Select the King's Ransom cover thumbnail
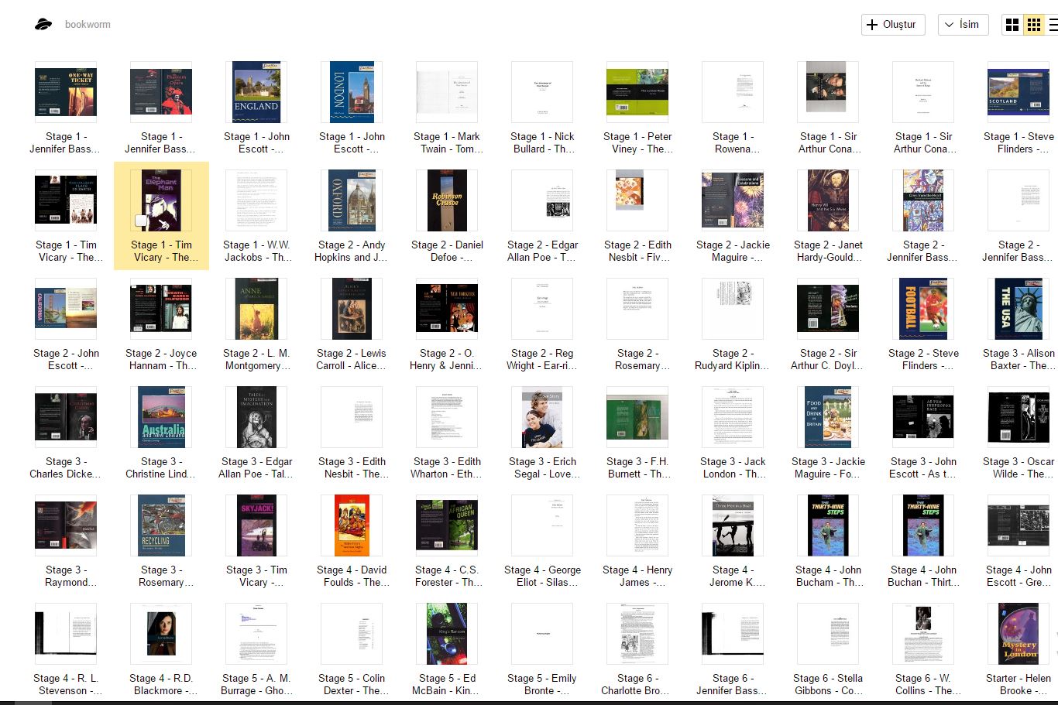Screen dimensions: 1058x705 click(447, 634)
